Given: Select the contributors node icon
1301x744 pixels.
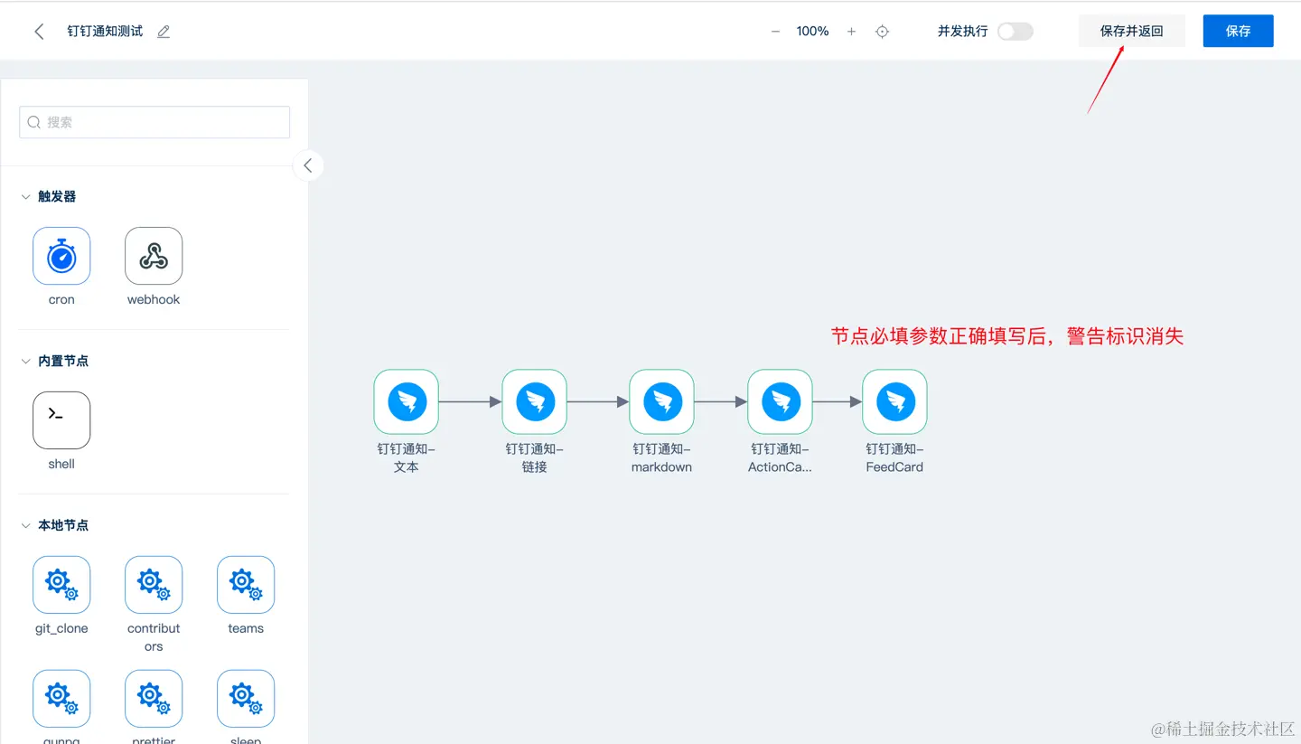Looking at the screenshot, I should 154,585.
